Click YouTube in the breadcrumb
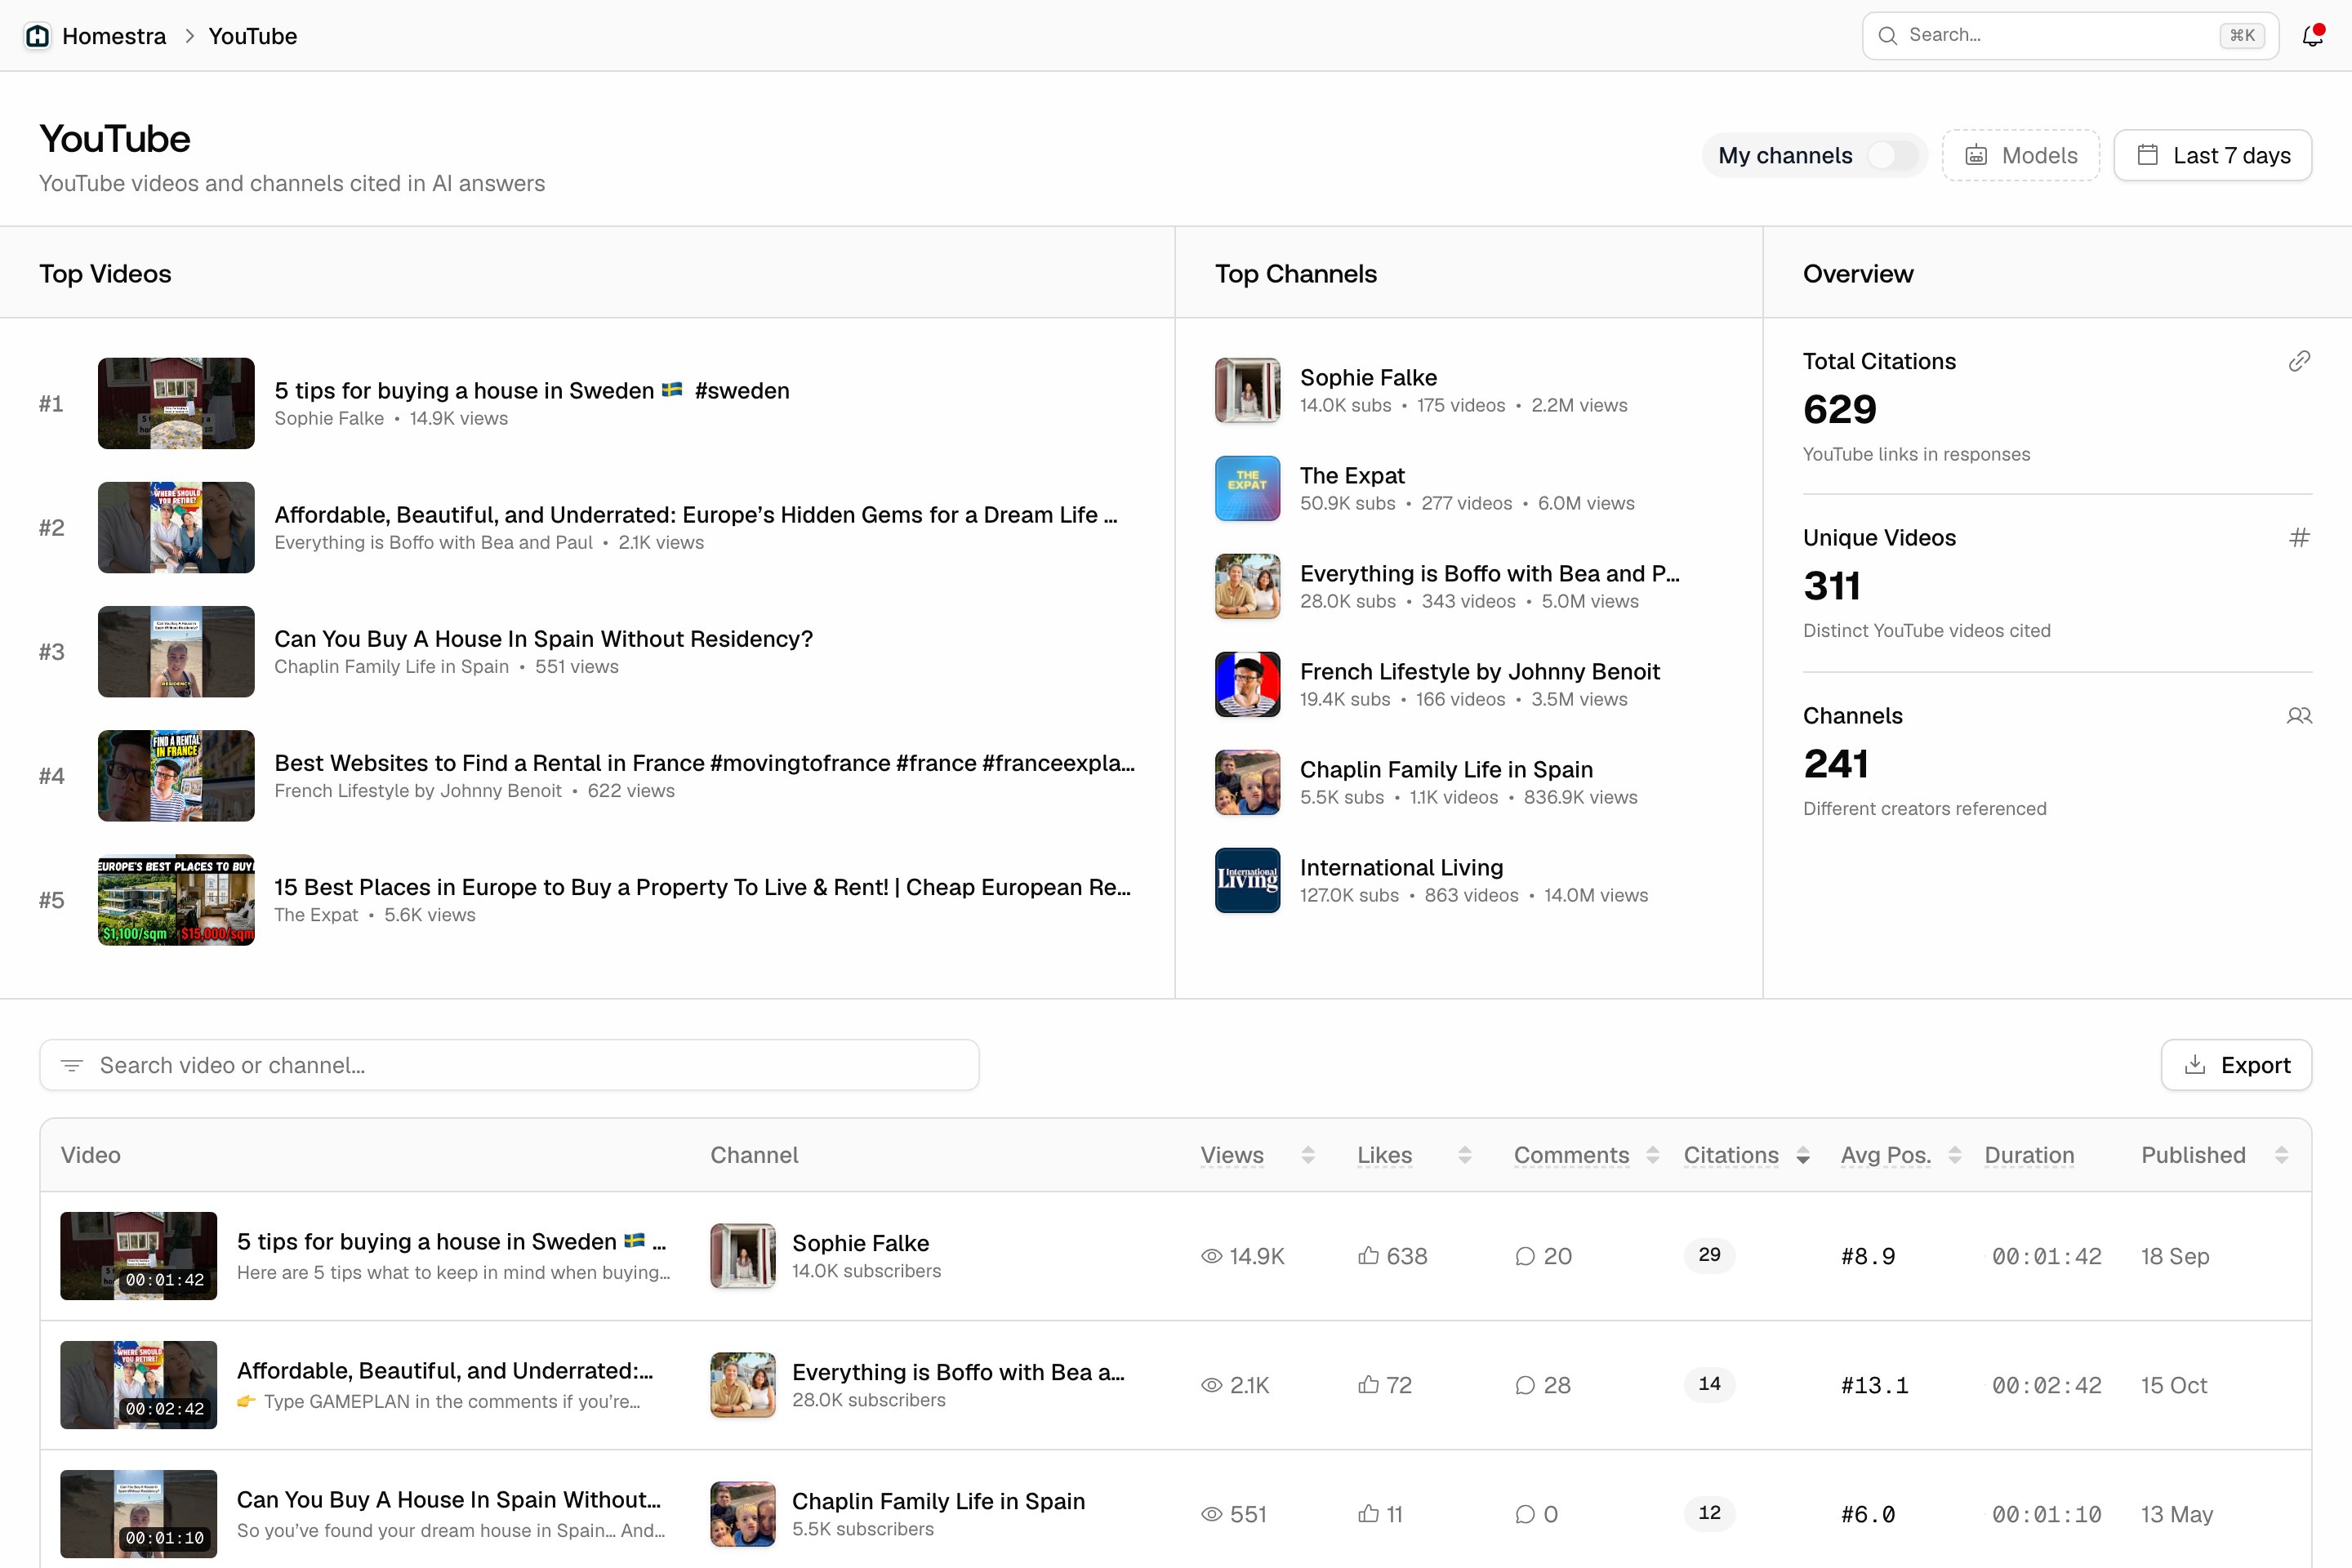Image resolution: width=2352 pixels, height=1568 pixels. pyautogui.click(x=253, y=36)
